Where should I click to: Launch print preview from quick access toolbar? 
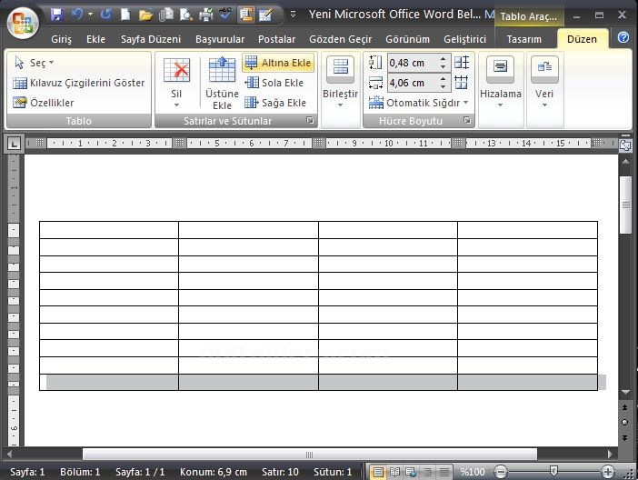[x=186, y=15]
